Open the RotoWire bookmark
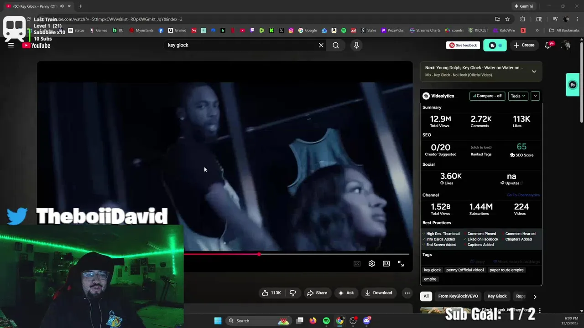The width and height of the screenshot is (584, 328). [504, 31]
